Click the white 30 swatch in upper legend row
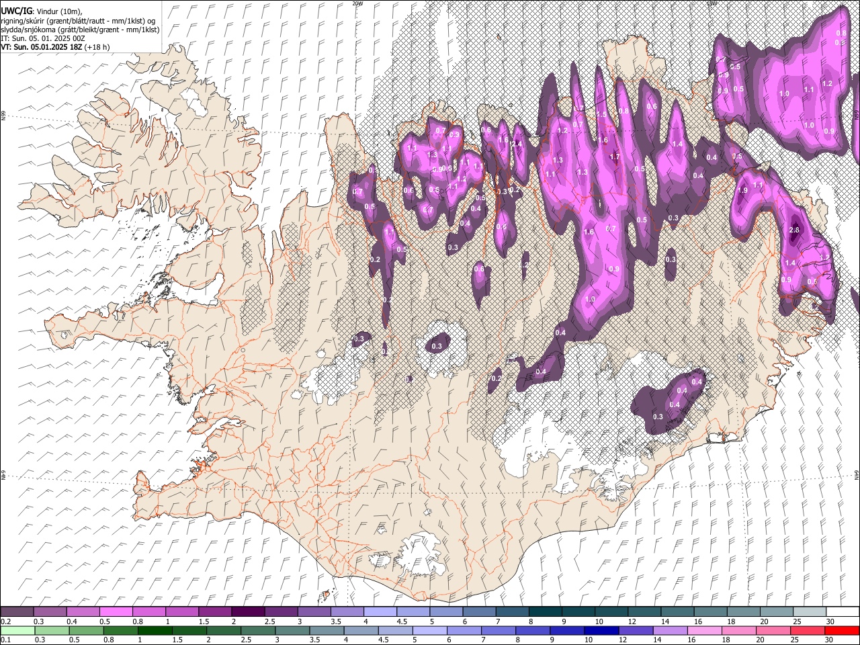 843,612
